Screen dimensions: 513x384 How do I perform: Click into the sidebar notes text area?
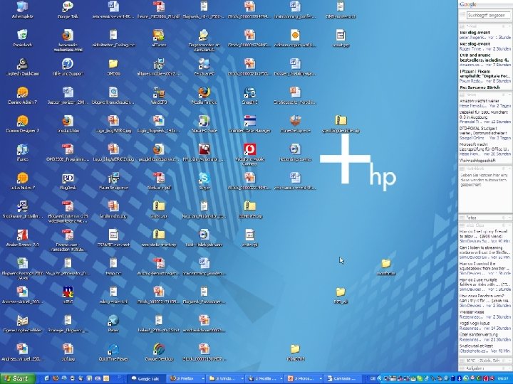(x=485, y=192)
